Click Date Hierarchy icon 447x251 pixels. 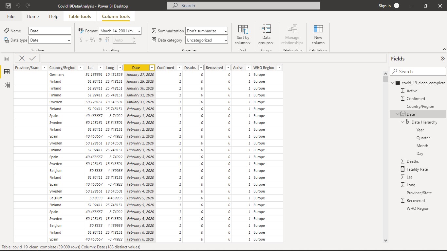tap(408, 122)
